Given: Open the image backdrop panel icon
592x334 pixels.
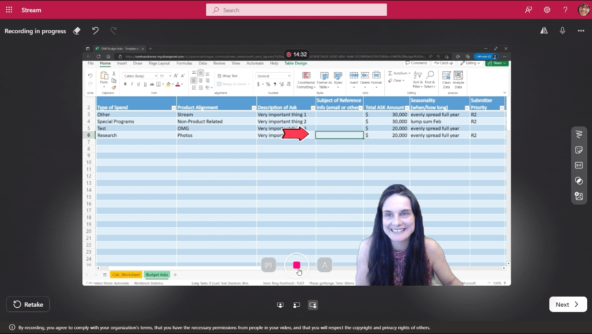Looking at the screenshot, I should tap(579, 196).
